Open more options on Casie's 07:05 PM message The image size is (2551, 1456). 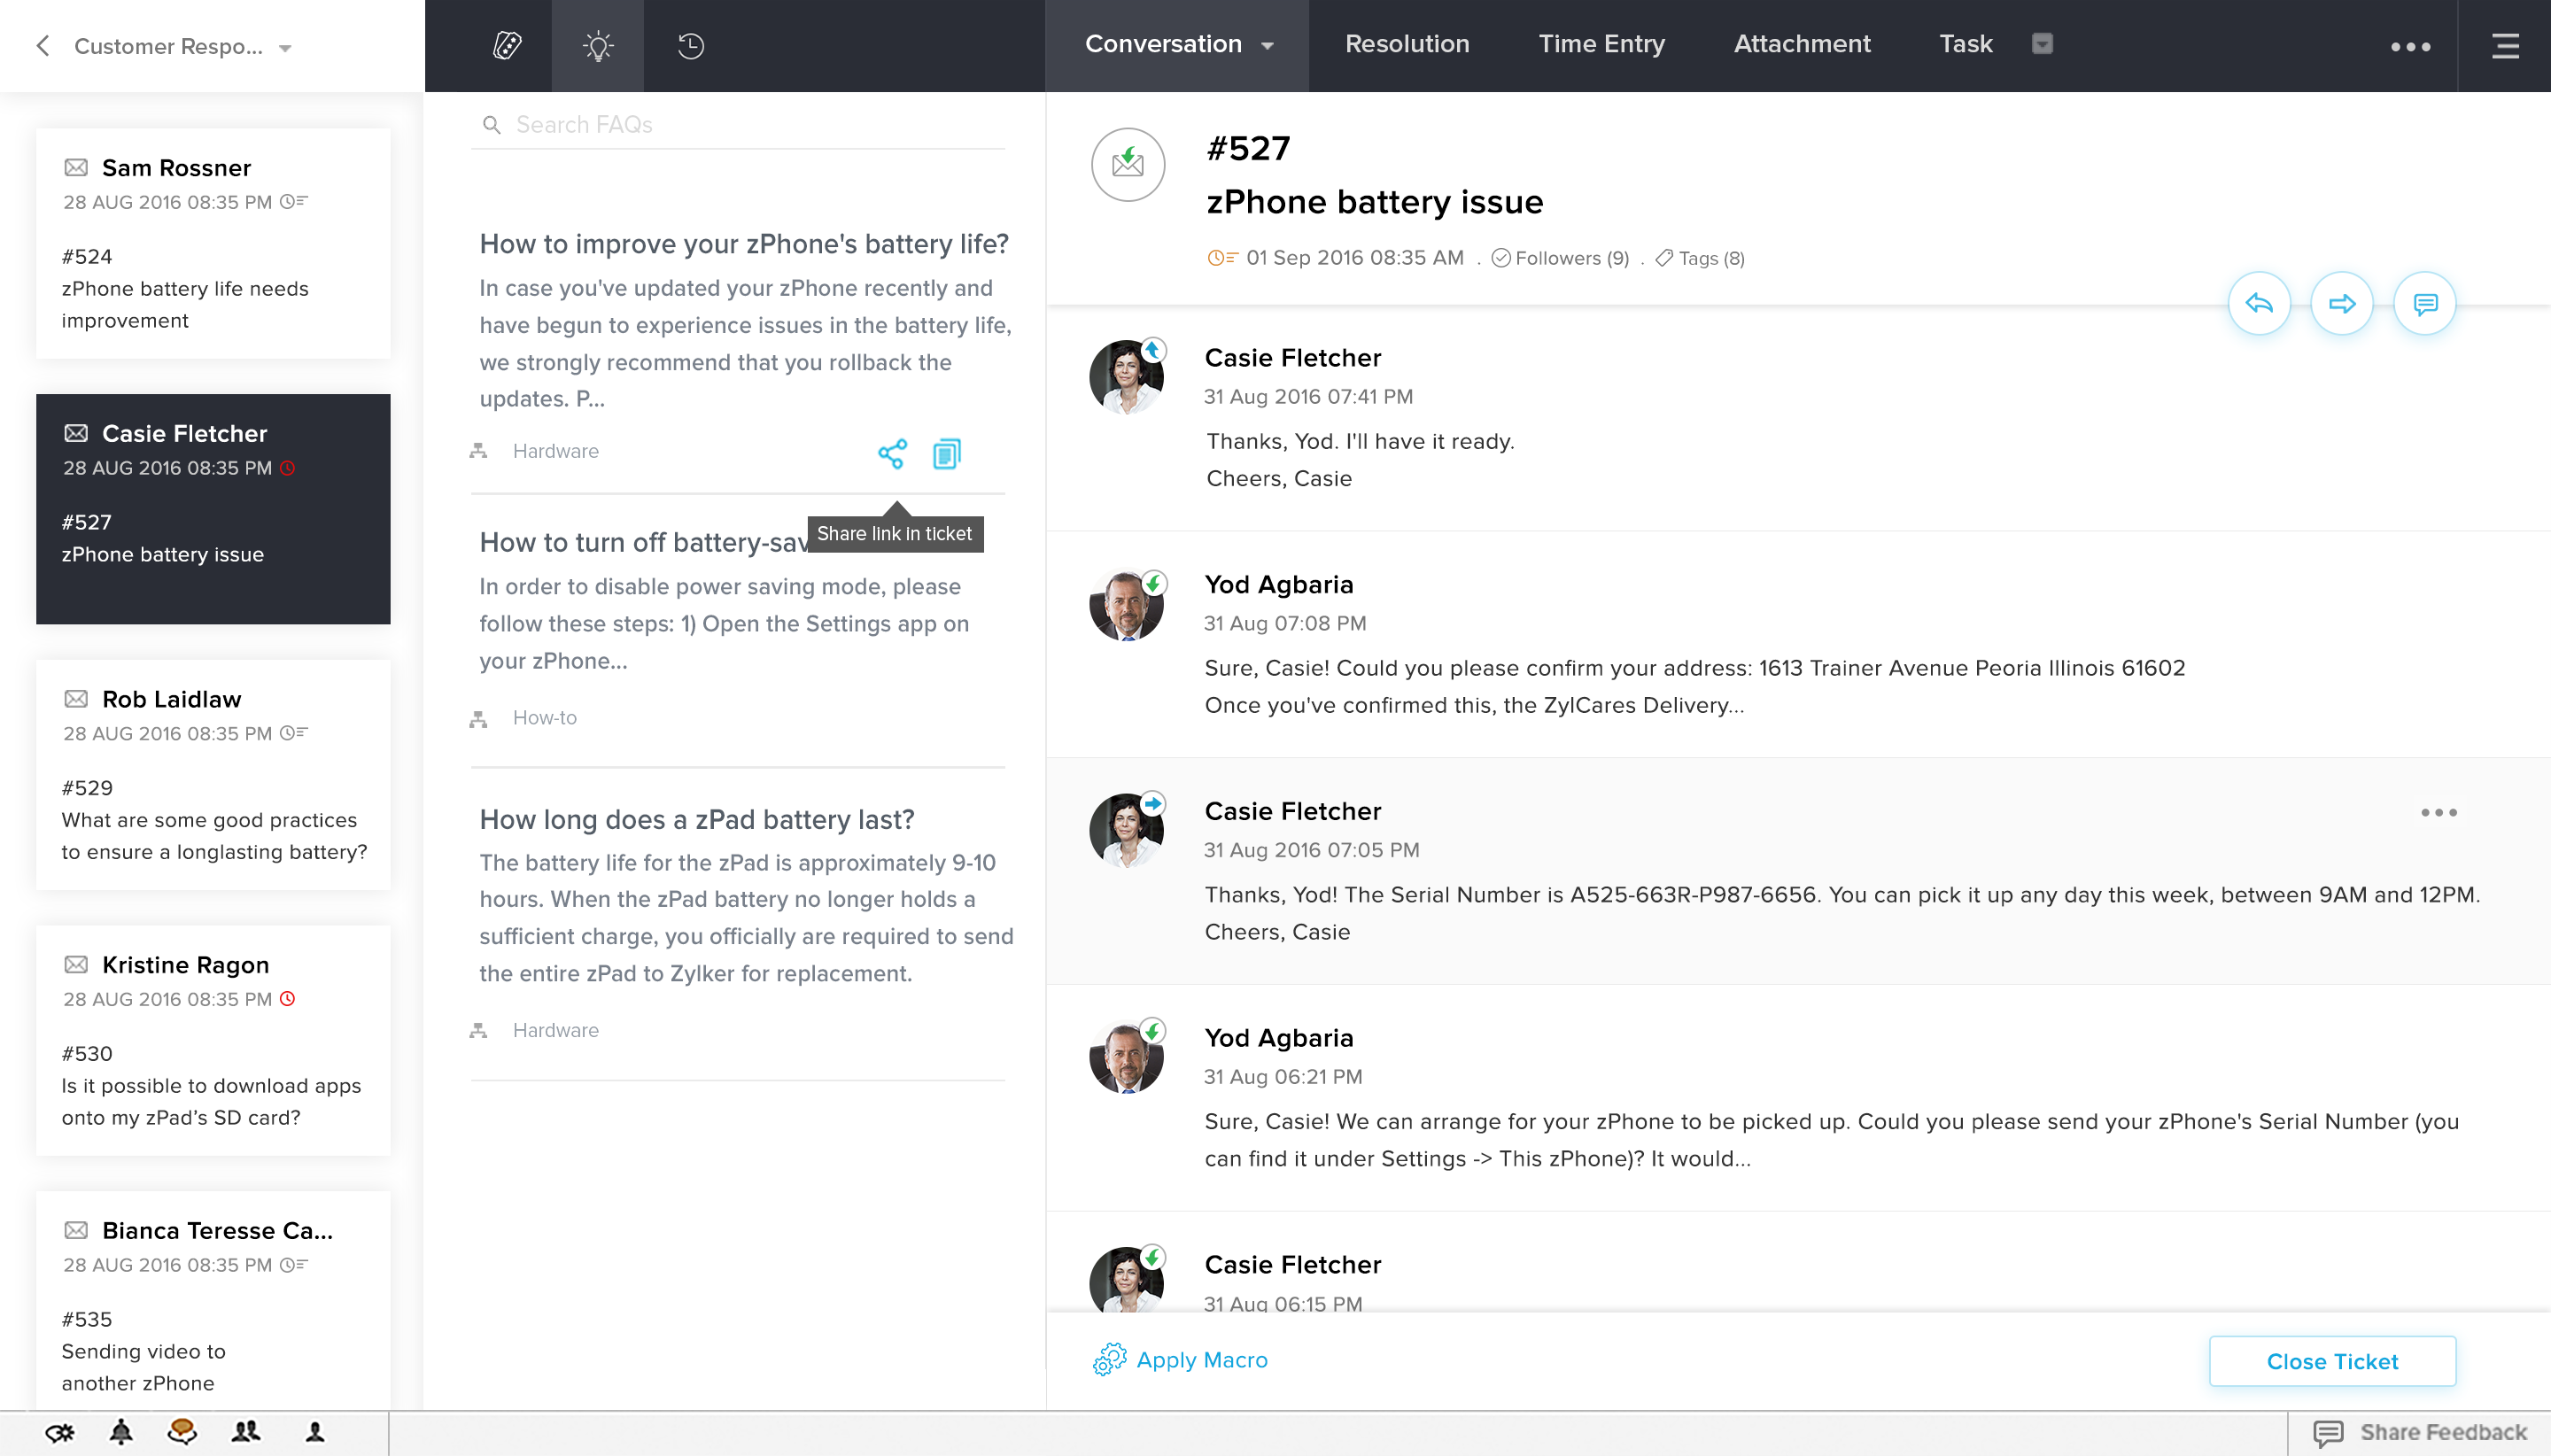[x=2438, y=812]
